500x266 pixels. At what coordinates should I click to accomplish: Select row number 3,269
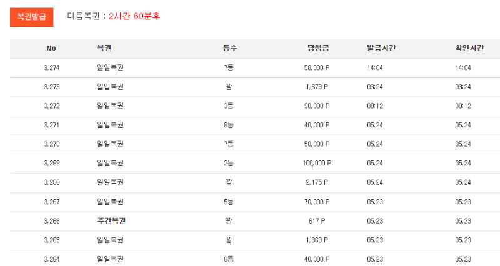click(52, 163)
